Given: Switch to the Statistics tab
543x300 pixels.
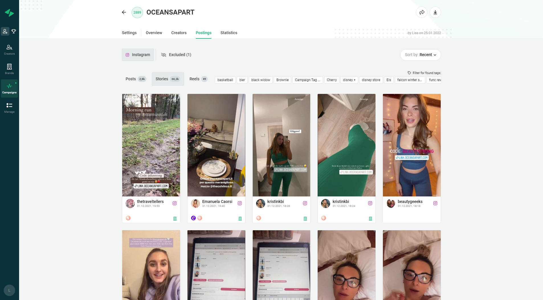Looking at the screenshot, I should (229, 33).
